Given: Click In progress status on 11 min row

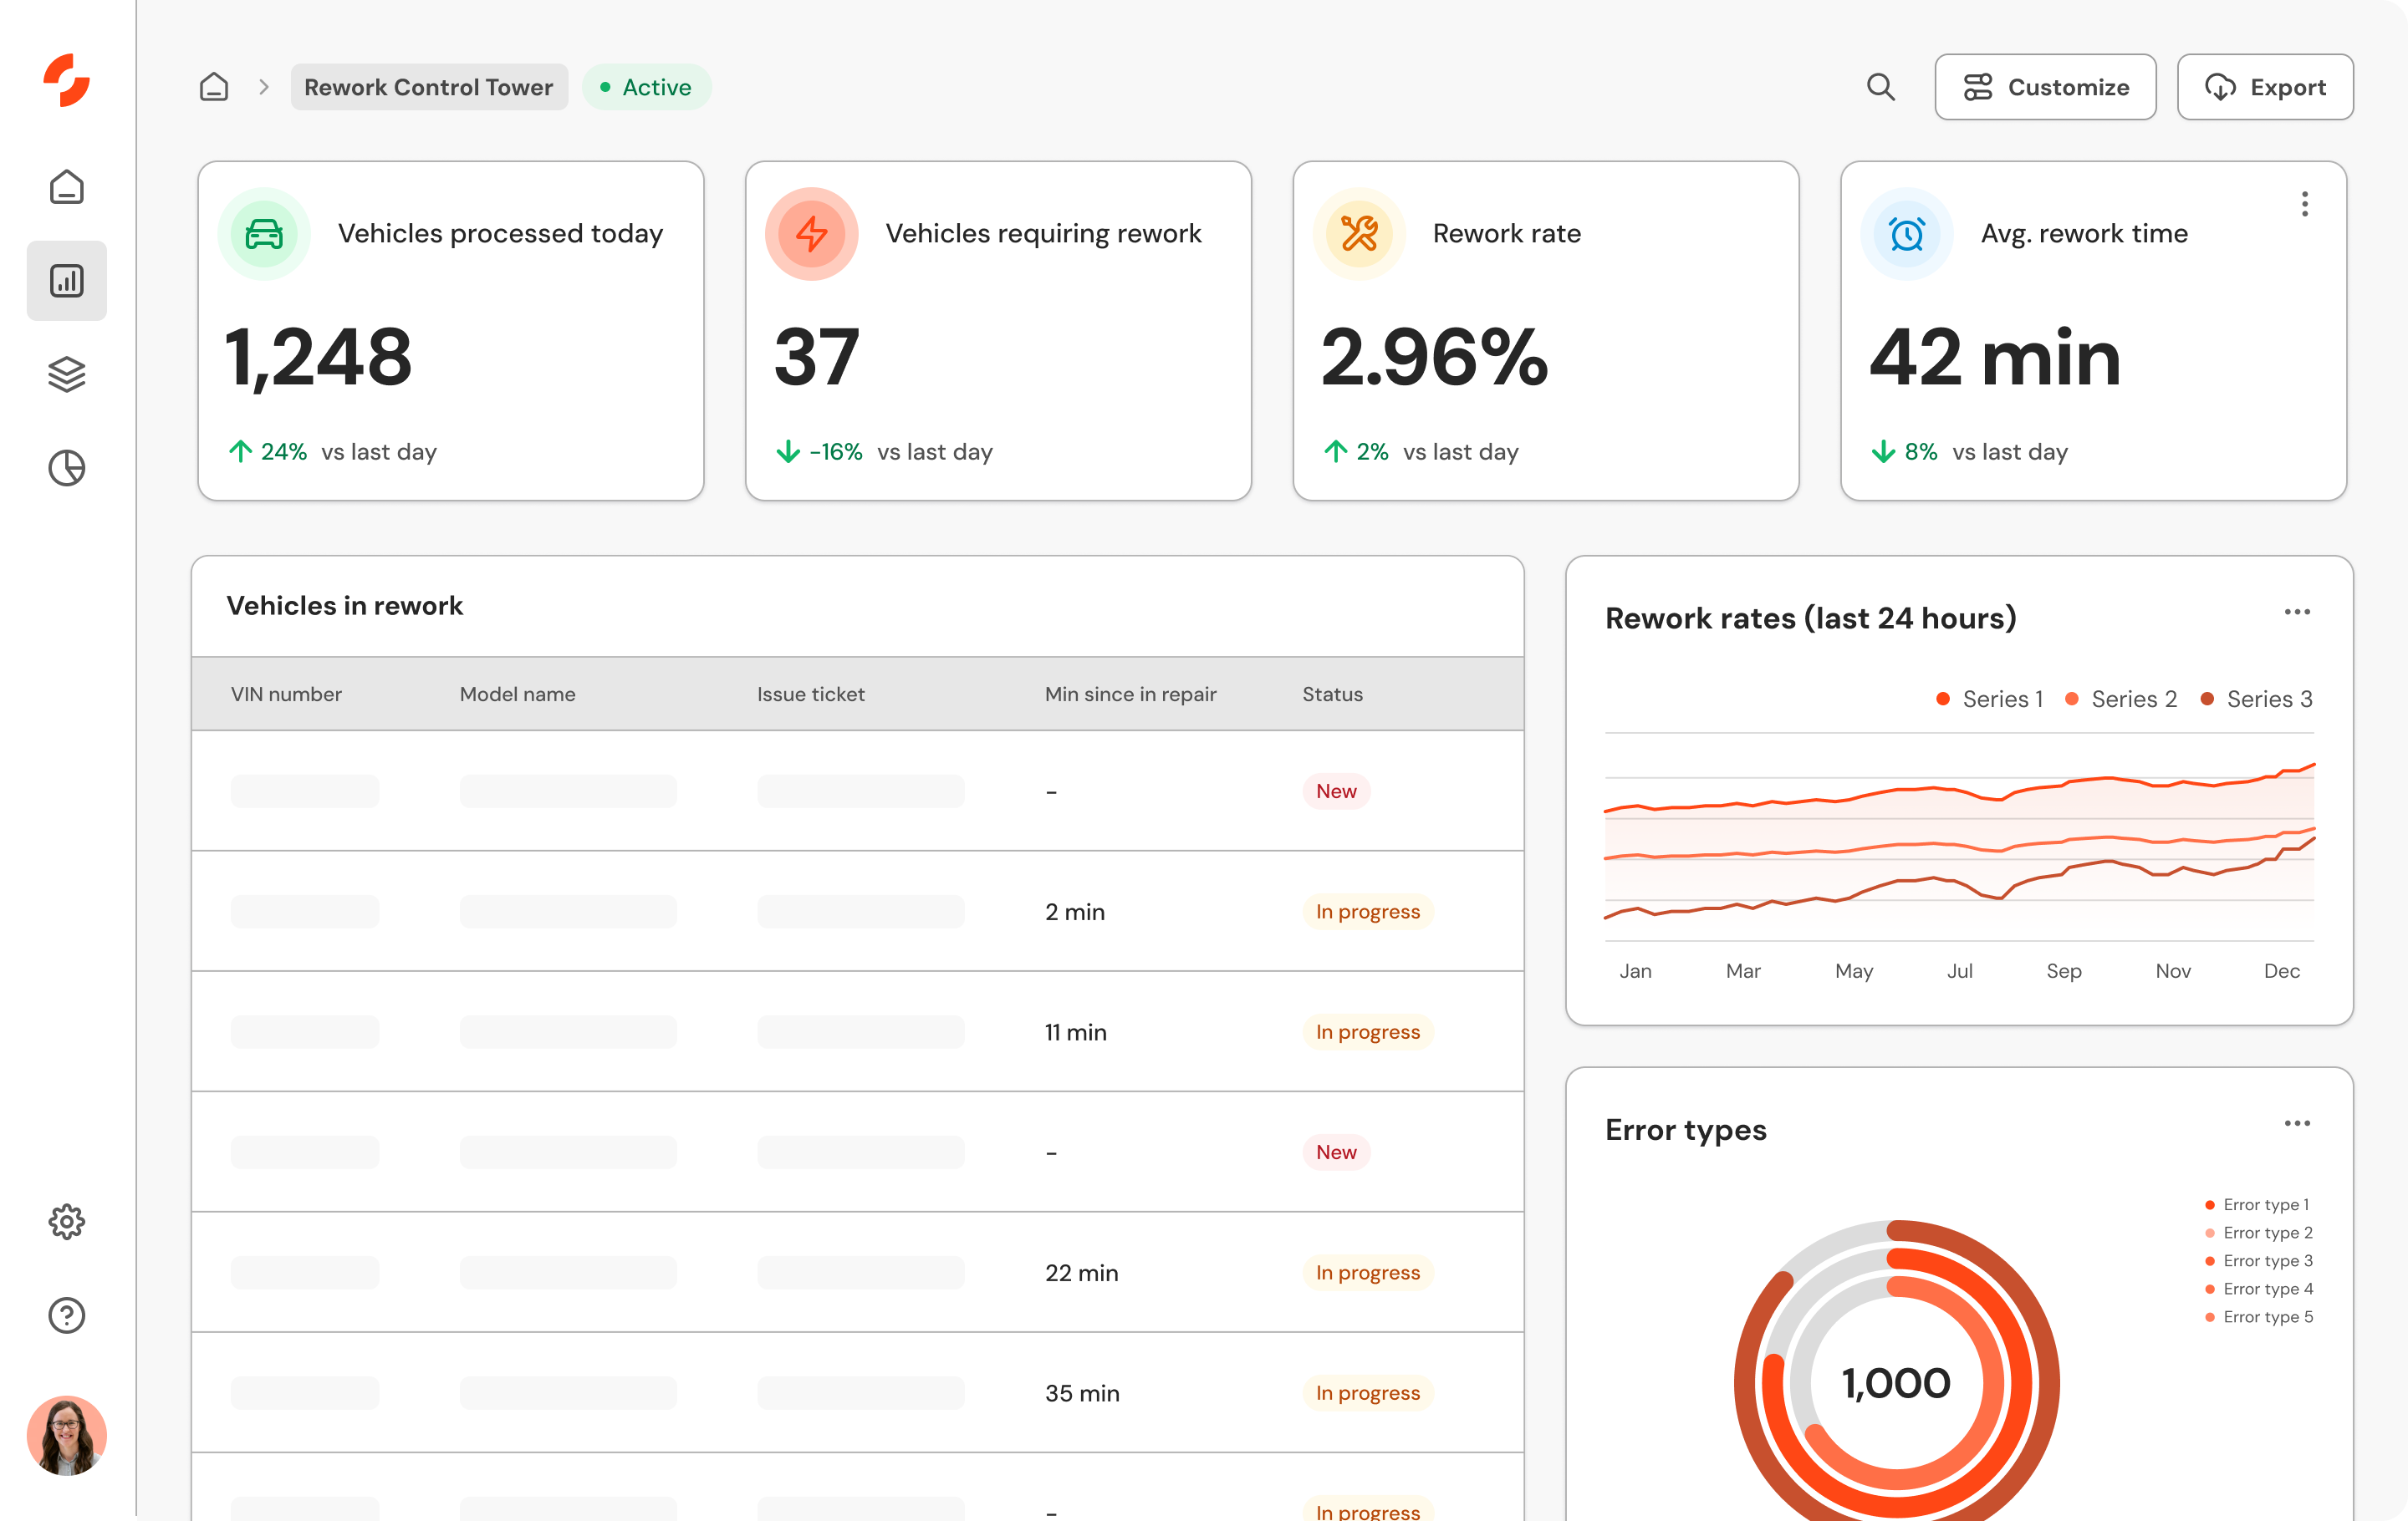Looking at the screenshot, I should pyautogui.click(x=1367, y=1031).
